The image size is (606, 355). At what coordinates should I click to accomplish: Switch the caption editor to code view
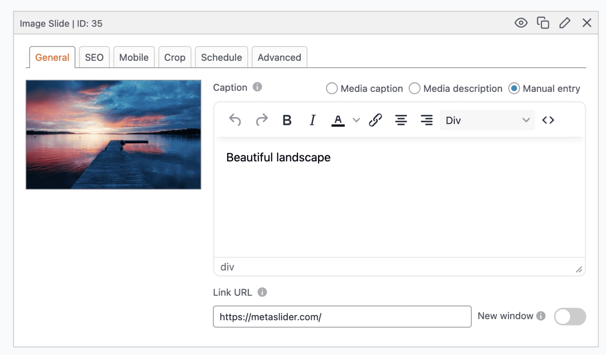tap(548, 120)
